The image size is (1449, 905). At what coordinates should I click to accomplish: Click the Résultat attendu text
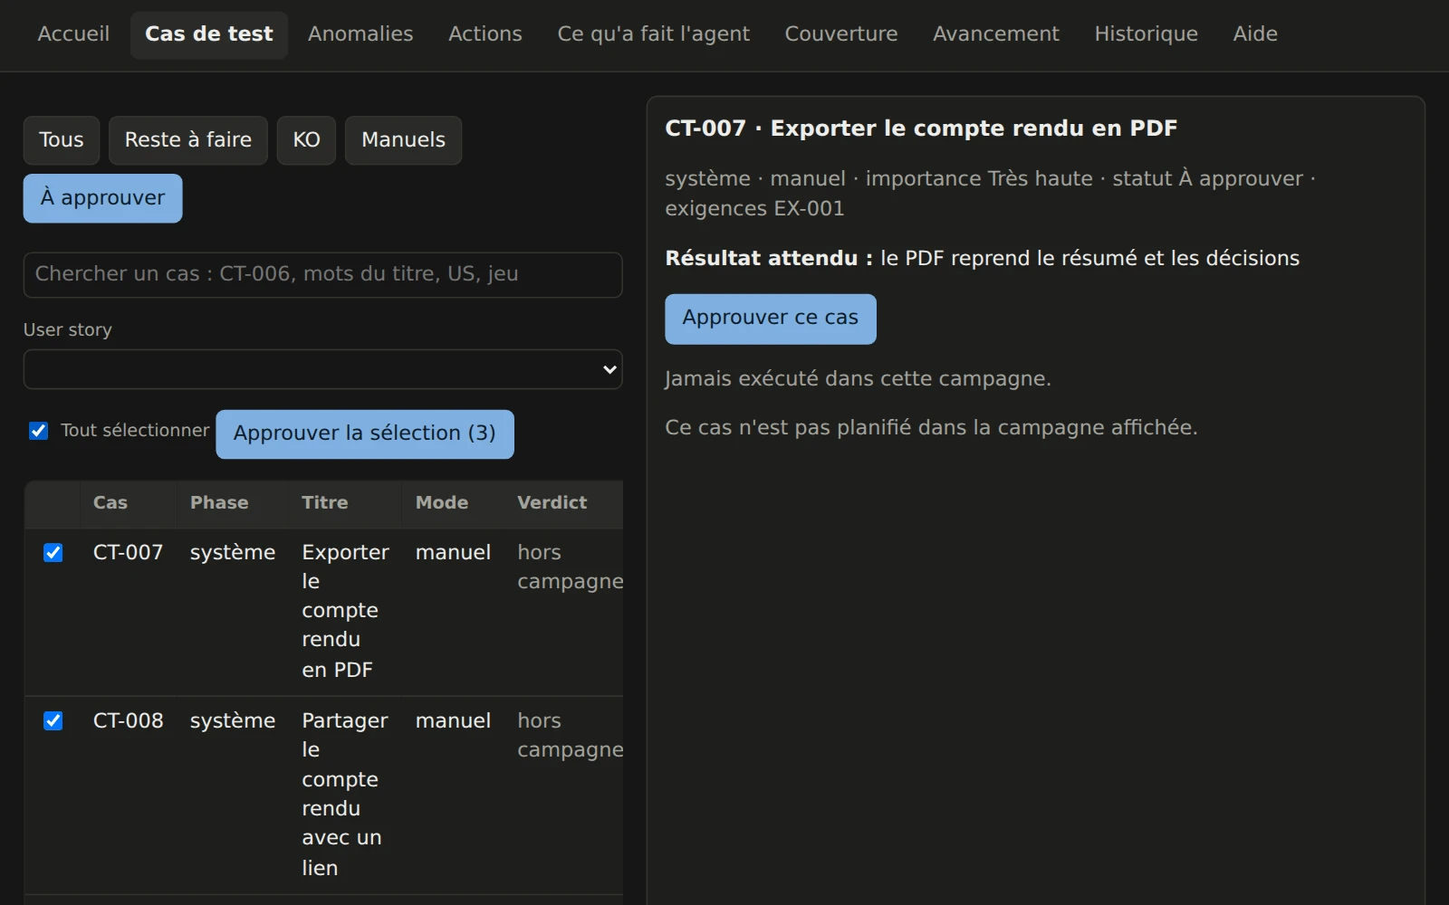pyautogui.click(x=983, y=259)
